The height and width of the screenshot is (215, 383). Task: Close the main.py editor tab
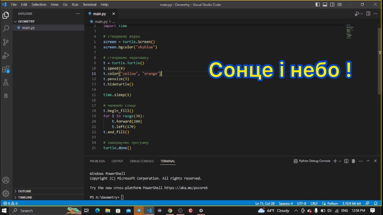click(x=113, y=14)
